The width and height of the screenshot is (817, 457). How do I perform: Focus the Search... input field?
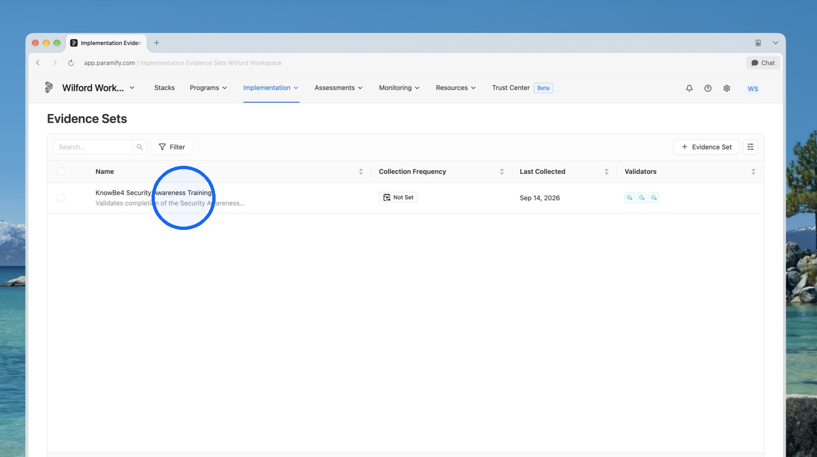pyautogui.click(x=93, y=147)
